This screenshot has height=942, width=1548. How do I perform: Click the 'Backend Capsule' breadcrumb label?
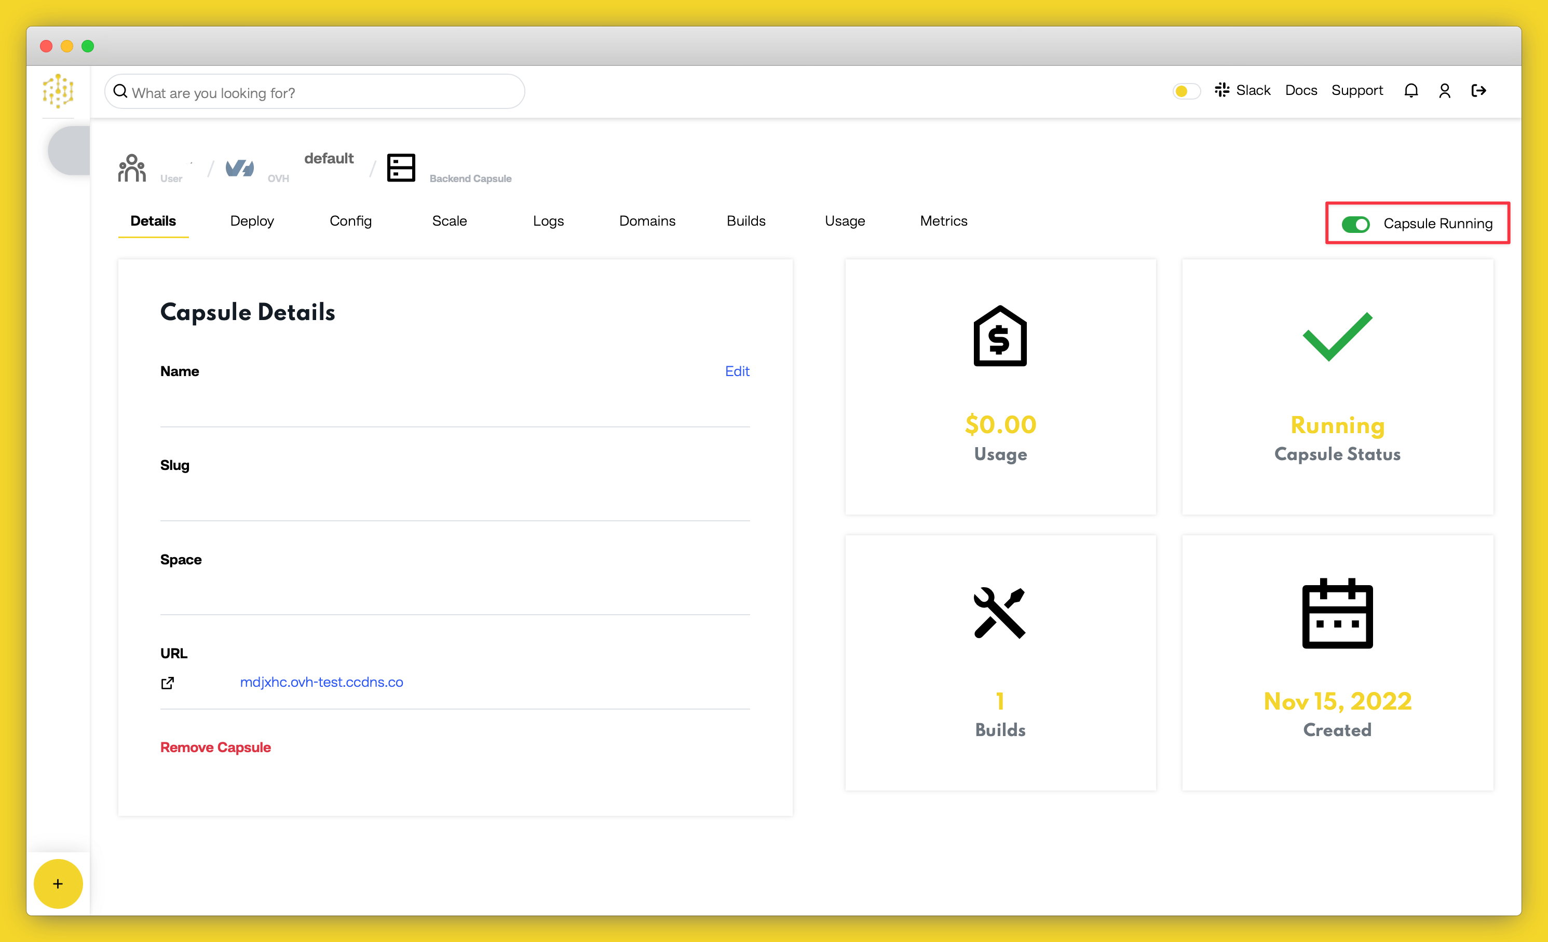click(470, 179)
